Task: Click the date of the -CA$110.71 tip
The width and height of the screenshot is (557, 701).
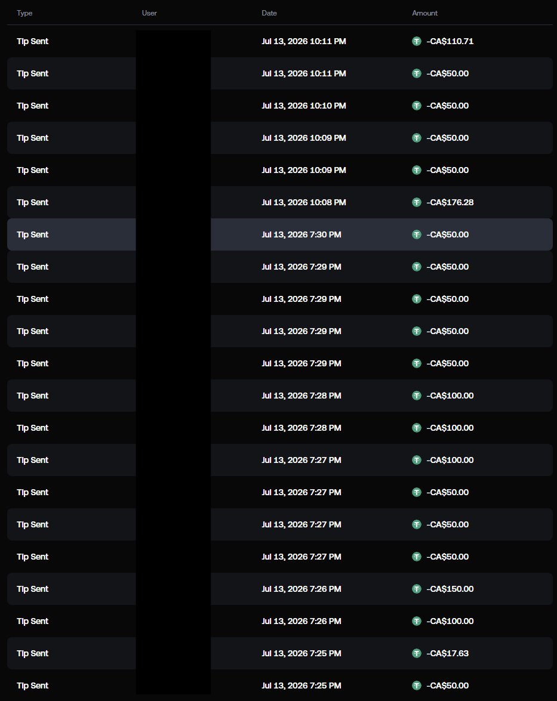Action: [x=304, y=41]
